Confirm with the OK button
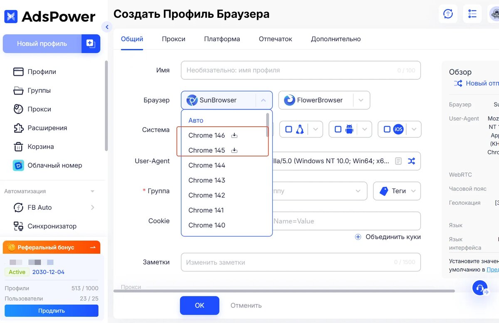The height and width of the screenshot is (323, 499). click(x=200, y=306)
